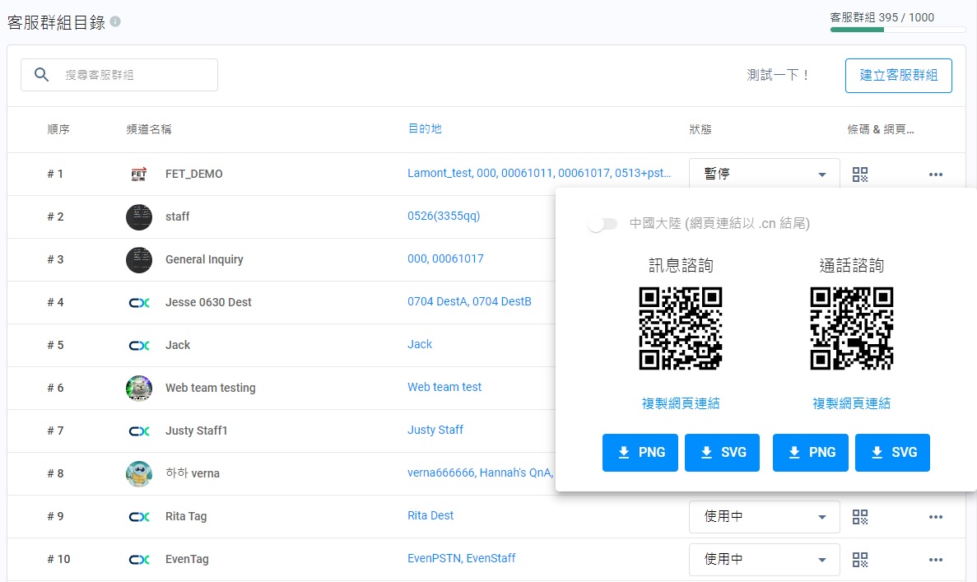Toggle 中國大陸 .cn link switch

[602, 224]
